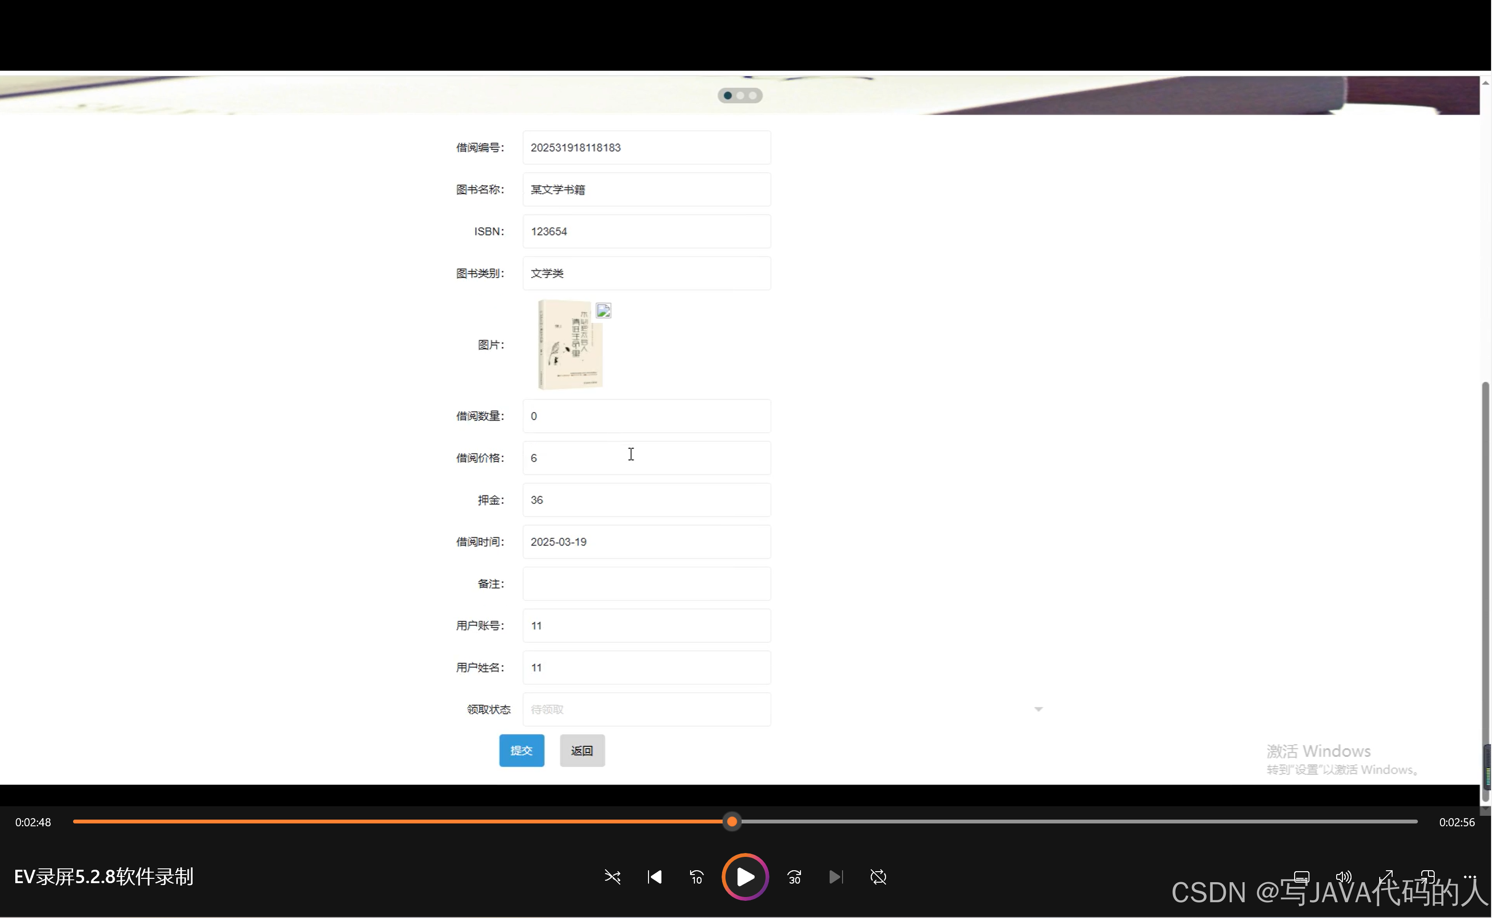Image resolution: width=1492 pixels, height=918 pixels.
Task: Skip to the next video
Action: (x=836, y=877)
